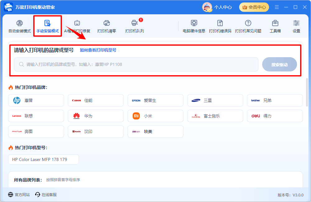Select the 惠普 HP brand
This screenshot has height=202, width=311.
click(36, 100)
